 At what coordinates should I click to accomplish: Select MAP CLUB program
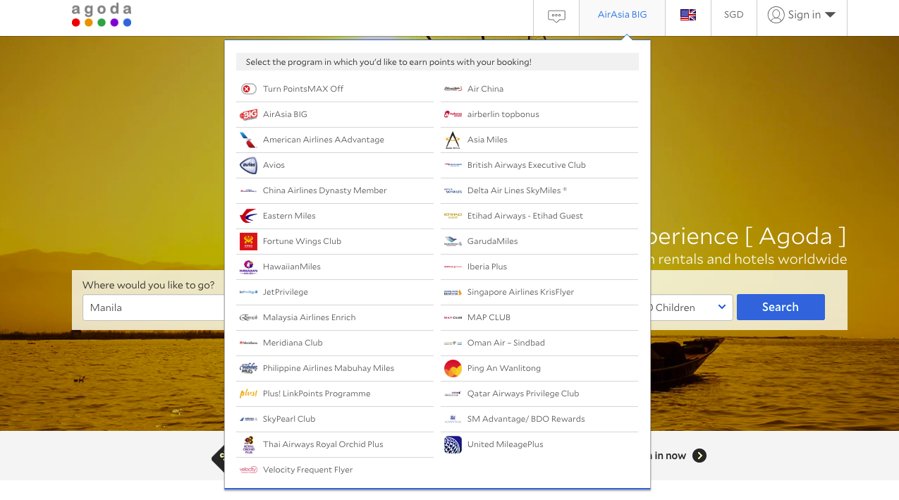[x=539, y=317]
